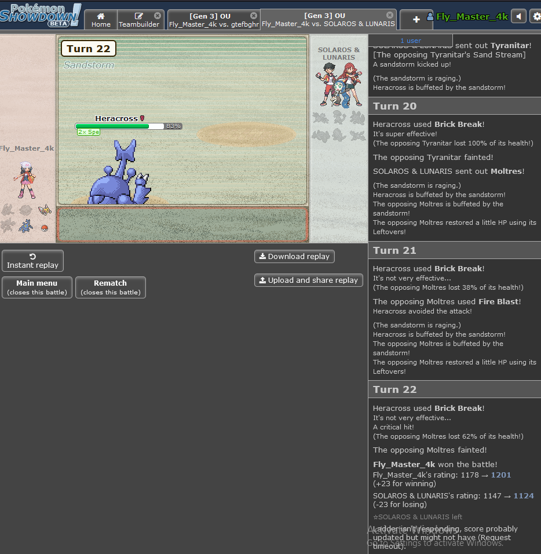
Task: Open the Home tab
Action: pyautogui.click(x=101, y=20)
